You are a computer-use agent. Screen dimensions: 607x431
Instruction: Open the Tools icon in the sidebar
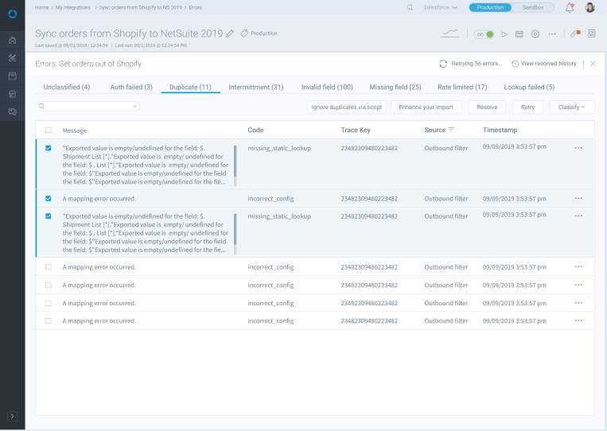[12, 58]
